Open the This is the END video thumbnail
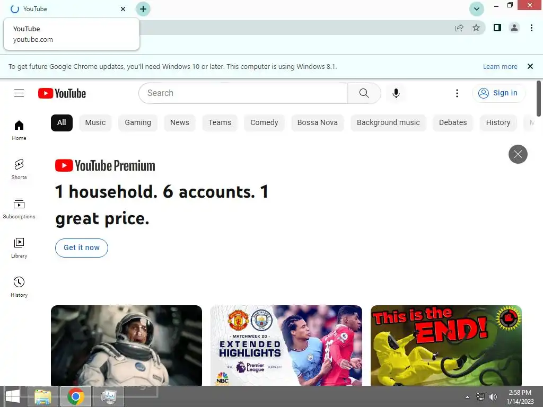The image size is (543, 407). (446, 346)
